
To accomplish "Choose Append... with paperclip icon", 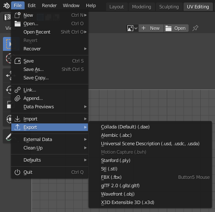I will pos(49,98).
